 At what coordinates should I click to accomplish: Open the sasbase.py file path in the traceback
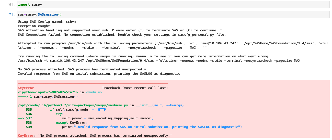click(73, 105)
